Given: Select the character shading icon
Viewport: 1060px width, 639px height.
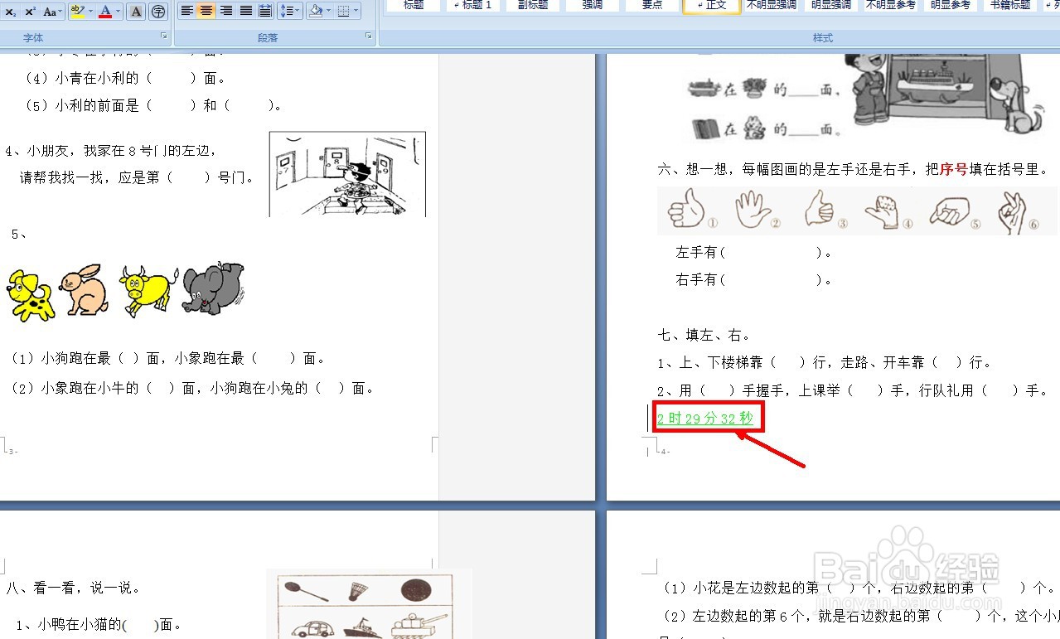Looking at the screenshot, I should 137,12.
